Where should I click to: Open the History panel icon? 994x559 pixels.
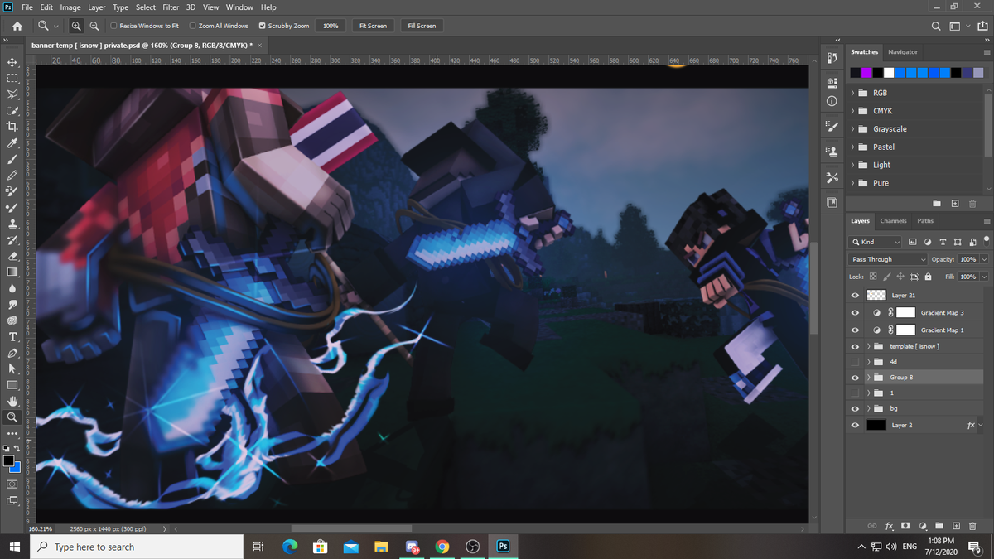[832, 59]
